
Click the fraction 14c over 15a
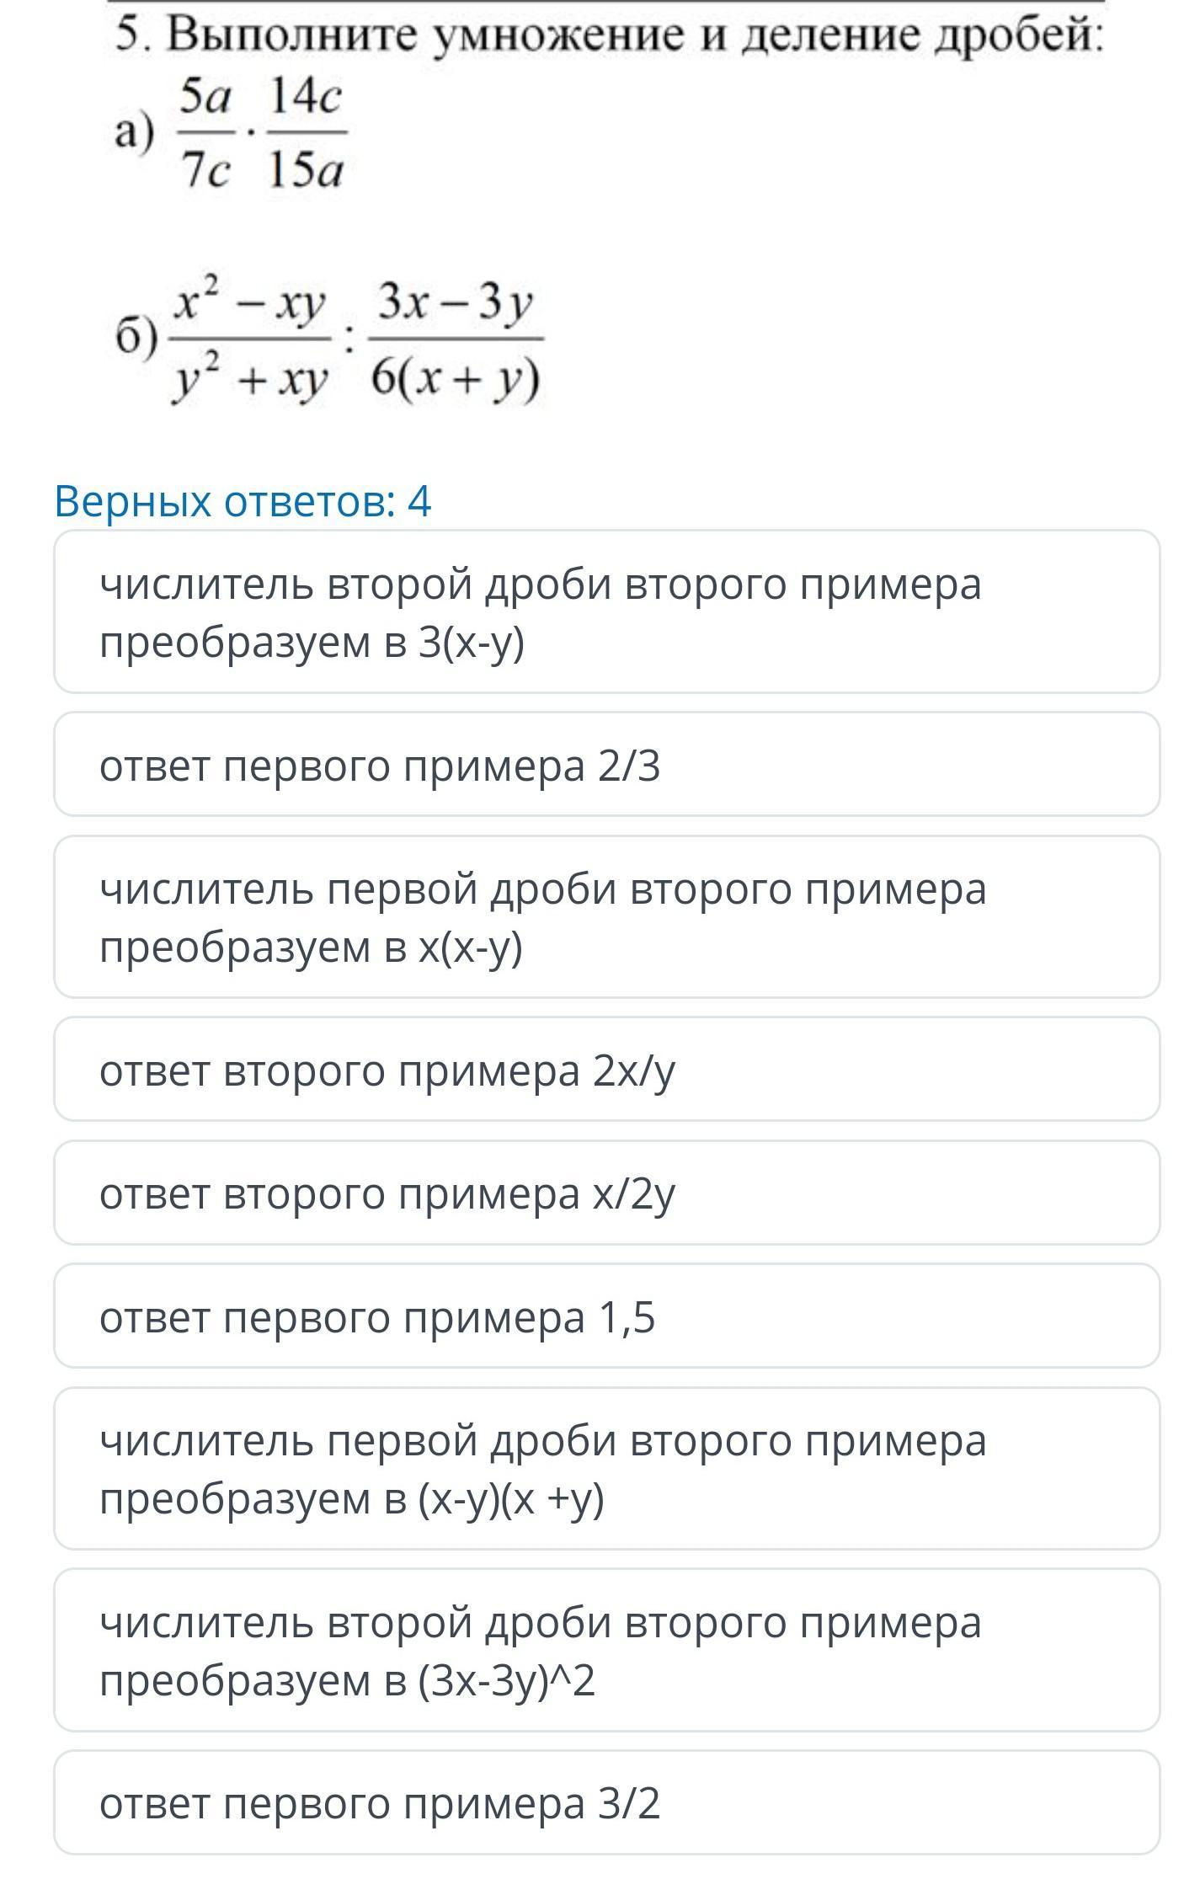pos(306,134)
